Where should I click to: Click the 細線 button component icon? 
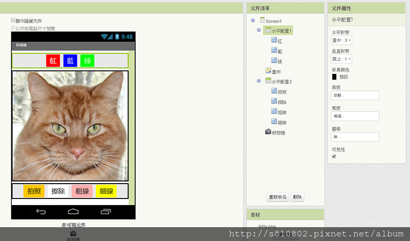coord(274,122)
